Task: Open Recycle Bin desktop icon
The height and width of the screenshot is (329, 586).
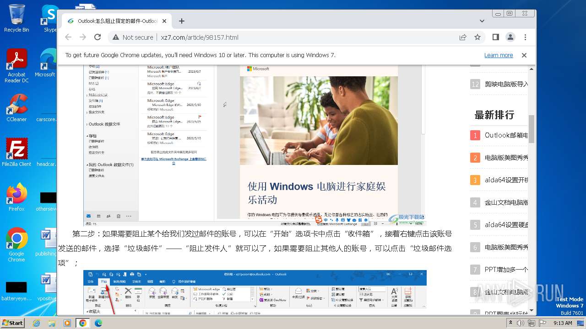Action: (x=16, y=18)
